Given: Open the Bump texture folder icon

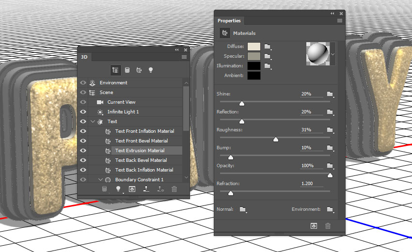Looking at the screenshot, I should coord(330,148).
